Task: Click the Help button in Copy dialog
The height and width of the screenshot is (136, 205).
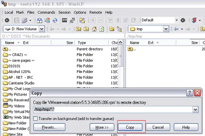Action: click(186, 127)
